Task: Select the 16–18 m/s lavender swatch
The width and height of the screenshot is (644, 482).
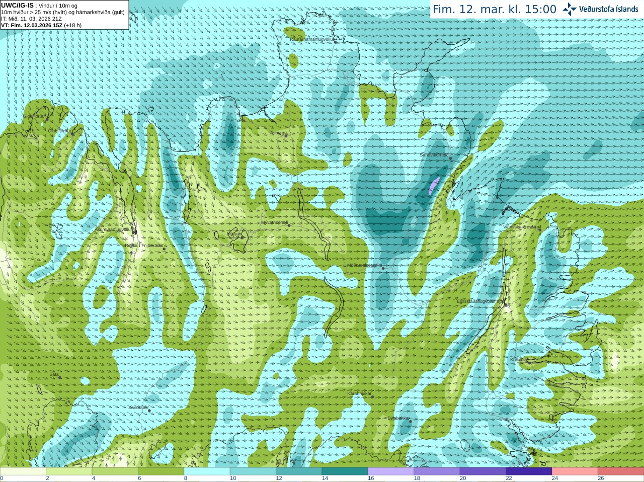Action: click(391, 471)
